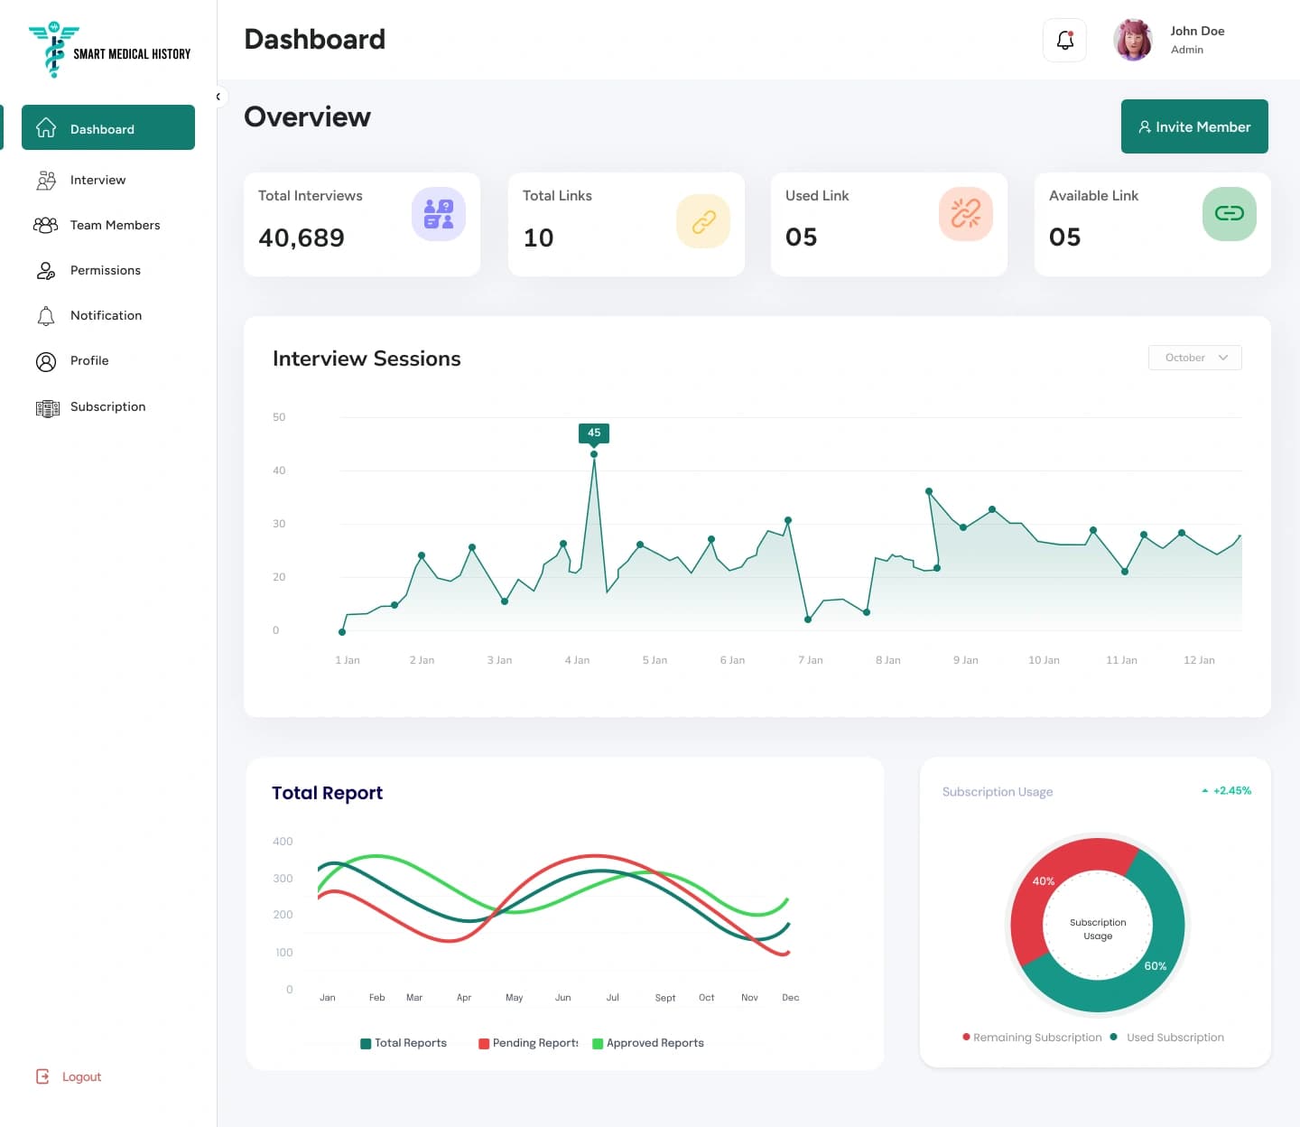Select Subscription in the sidebar
The height and width of the screenshot is (1127, 1300).
107,406
